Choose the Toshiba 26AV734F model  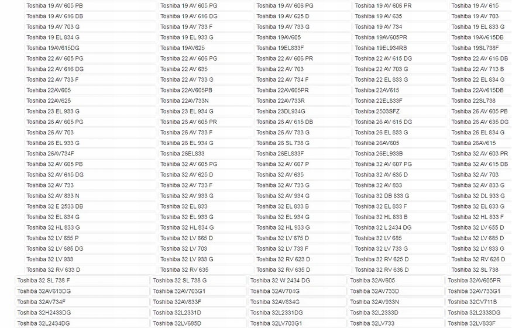50,154
